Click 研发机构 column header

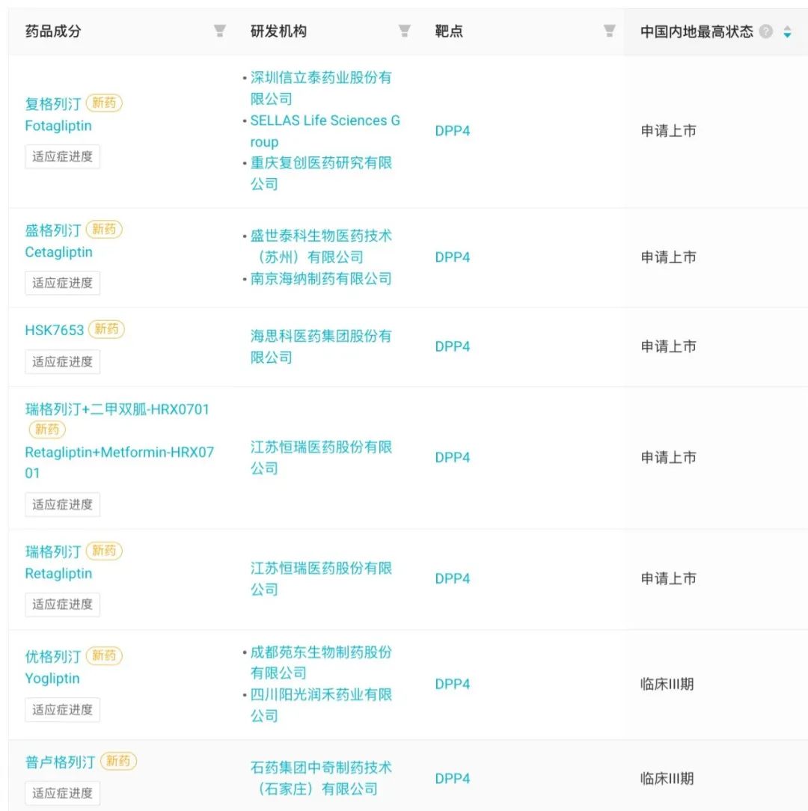278,31
